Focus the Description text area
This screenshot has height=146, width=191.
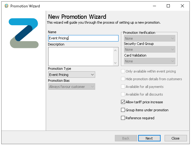80,56
